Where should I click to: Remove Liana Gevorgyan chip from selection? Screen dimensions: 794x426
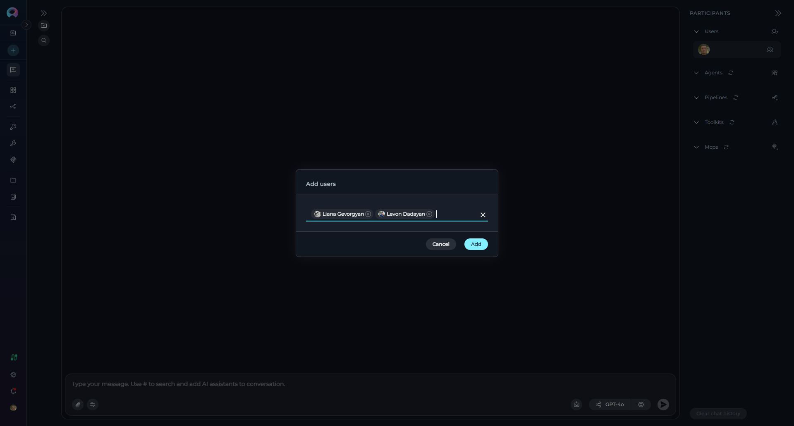click(x=368, y=214)
